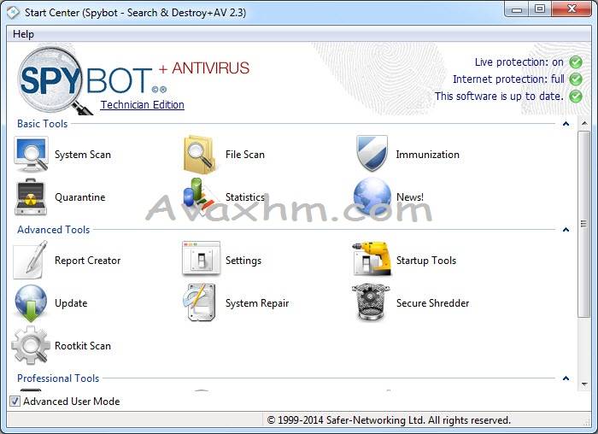Click the Settings label
Image resolution: width=598 pixels, height=434 pixels.
click(243, 261)
